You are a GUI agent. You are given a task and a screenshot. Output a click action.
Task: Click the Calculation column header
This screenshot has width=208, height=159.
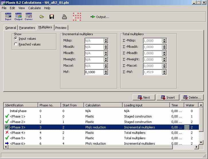click(103, 105)
